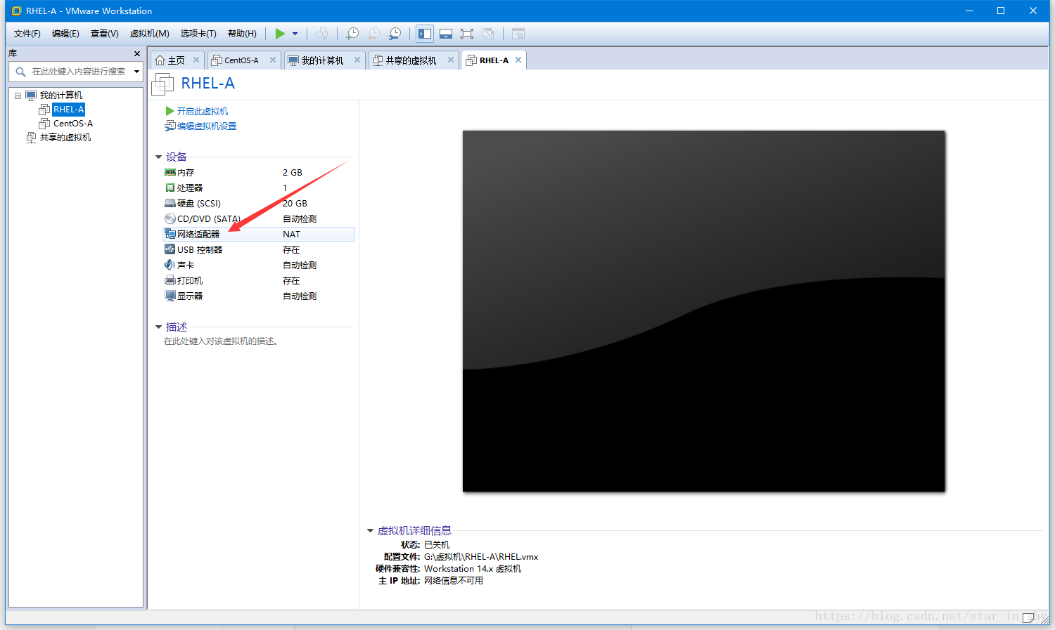Select 共享的虚拟机 in the library tree
The height and width of the screenshot is (630, 1055).
coord(65,138)
